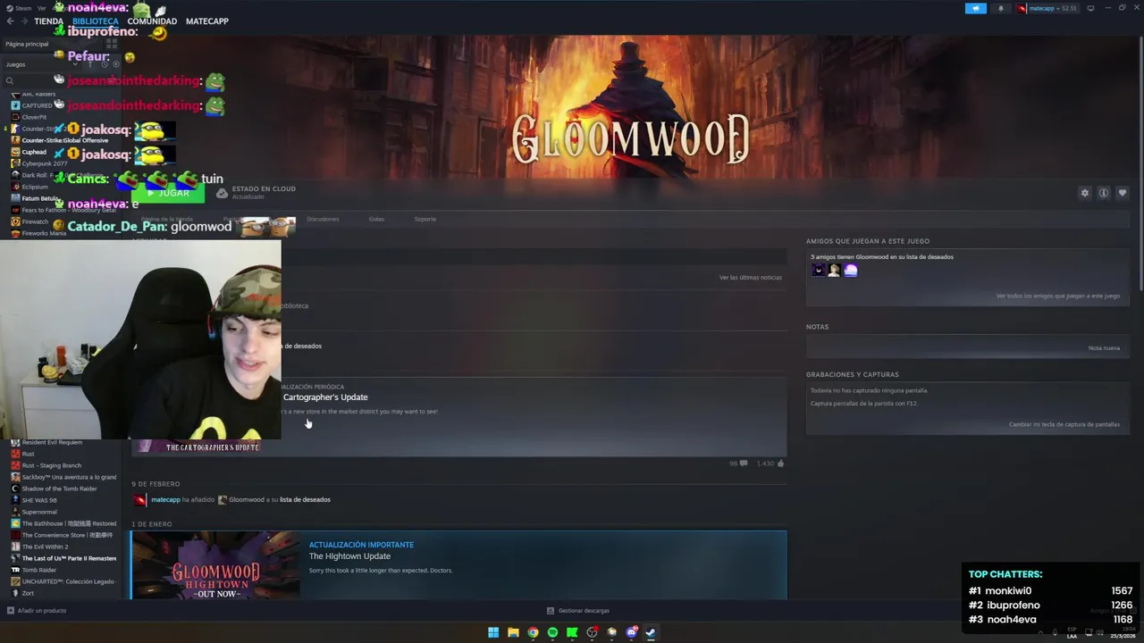
Task: Add Gloomwood to favorites with heart icon
Action: pos(1123,193)
